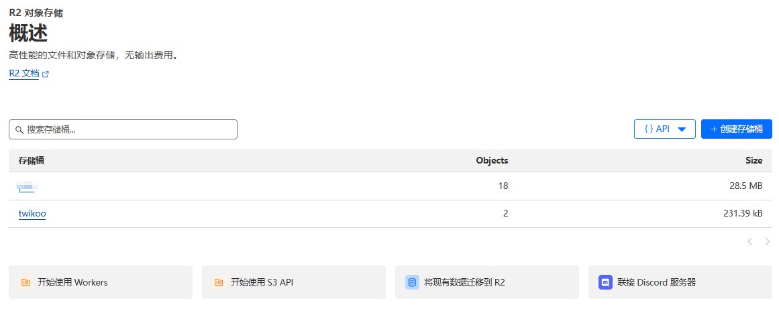Click the Workers card folder icon
Image resolution: width=779 pixels, height=309 pixels.
pos(25,282)
